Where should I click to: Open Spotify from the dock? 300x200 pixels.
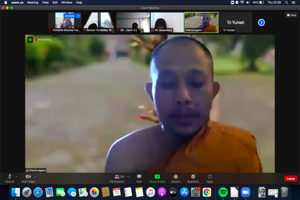[x=223, y=192]
